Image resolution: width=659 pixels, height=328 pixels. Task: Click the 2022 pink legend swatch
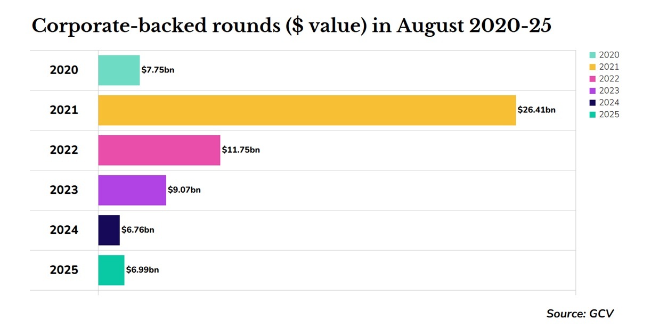click(592, 79)
